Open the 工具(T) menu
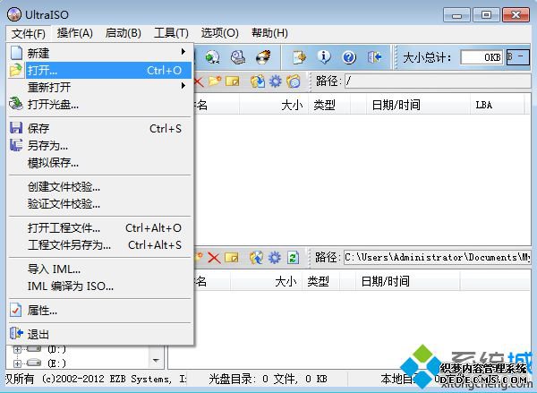537x393 pixels. coord(171,33)
